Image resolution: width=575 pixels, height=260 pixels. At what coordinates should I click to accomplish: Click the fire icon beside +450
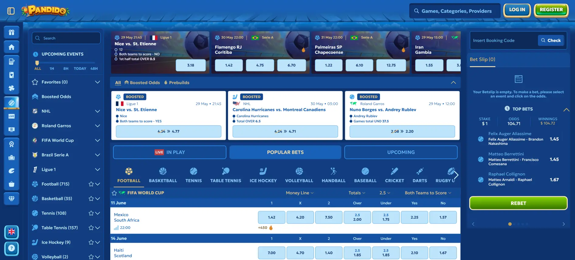click(x=271, y=228)
